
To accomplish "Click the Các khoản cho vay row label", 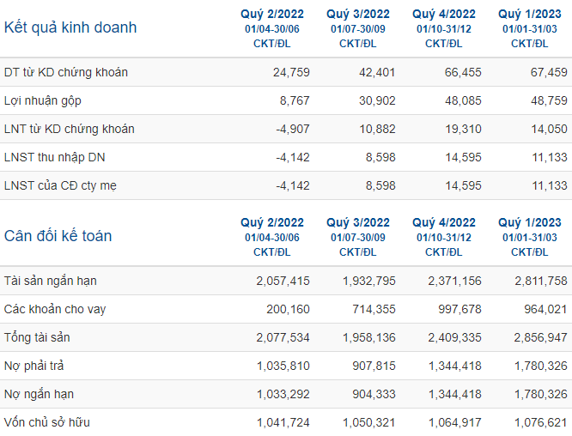I will click(x=55, y=309).
